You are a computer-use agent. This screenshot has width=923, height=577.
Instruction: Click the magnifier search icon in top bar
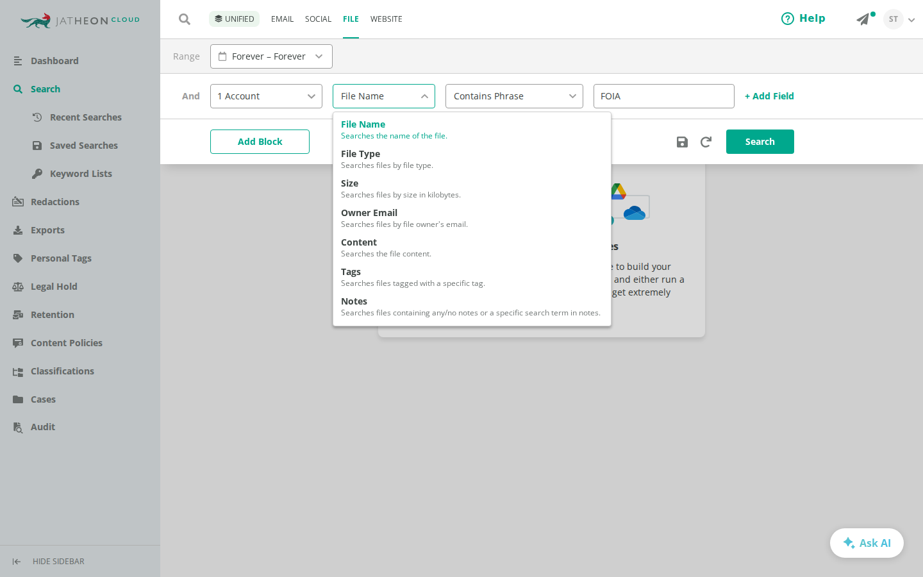click(185, 19)
